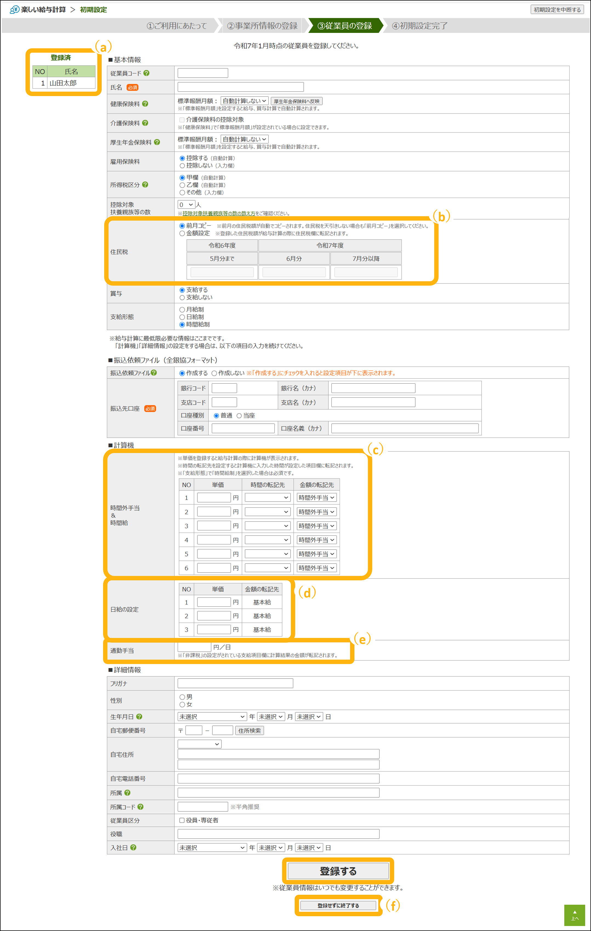Select 控除しない (入力欄) for 雇用保険料
591x931 pixels.
tap(182, 165)
